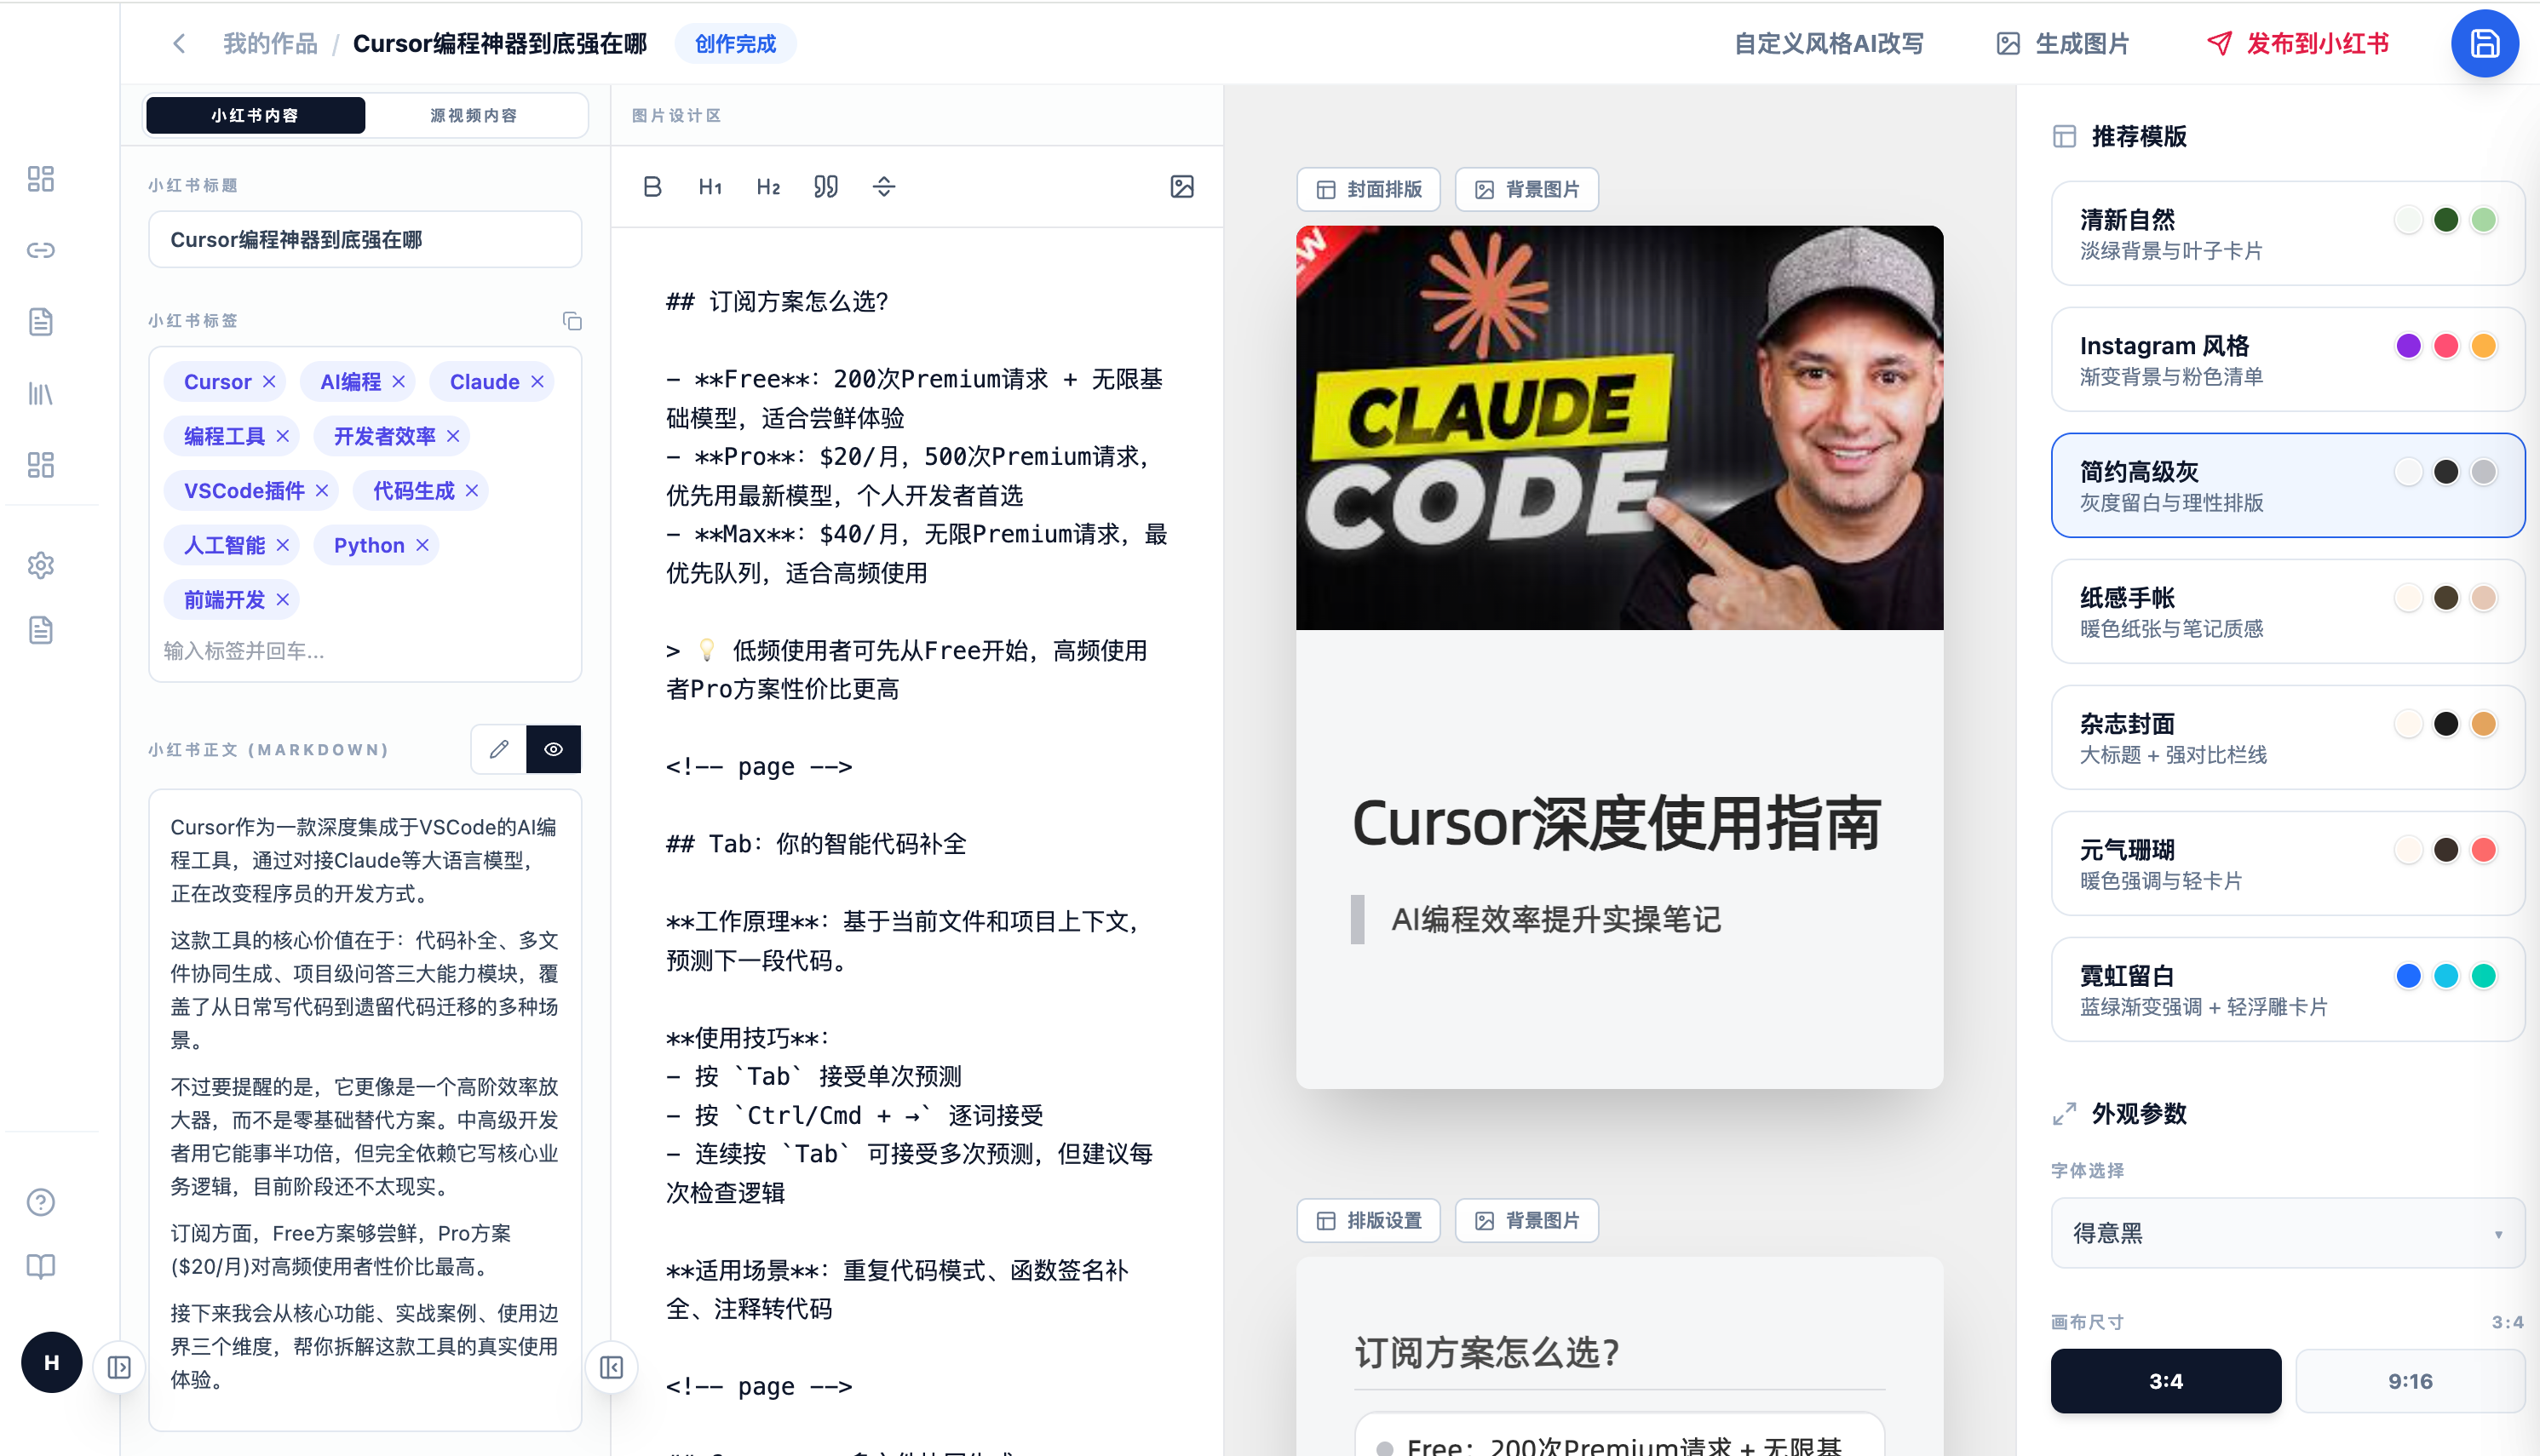Click the blue save icon button

click(2484, 44)
